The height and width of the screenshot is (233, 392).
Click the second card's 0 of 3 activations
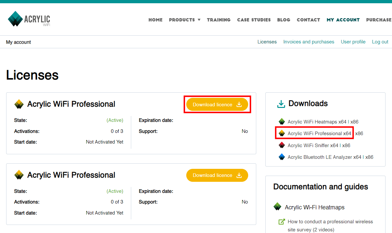(117, 202)
